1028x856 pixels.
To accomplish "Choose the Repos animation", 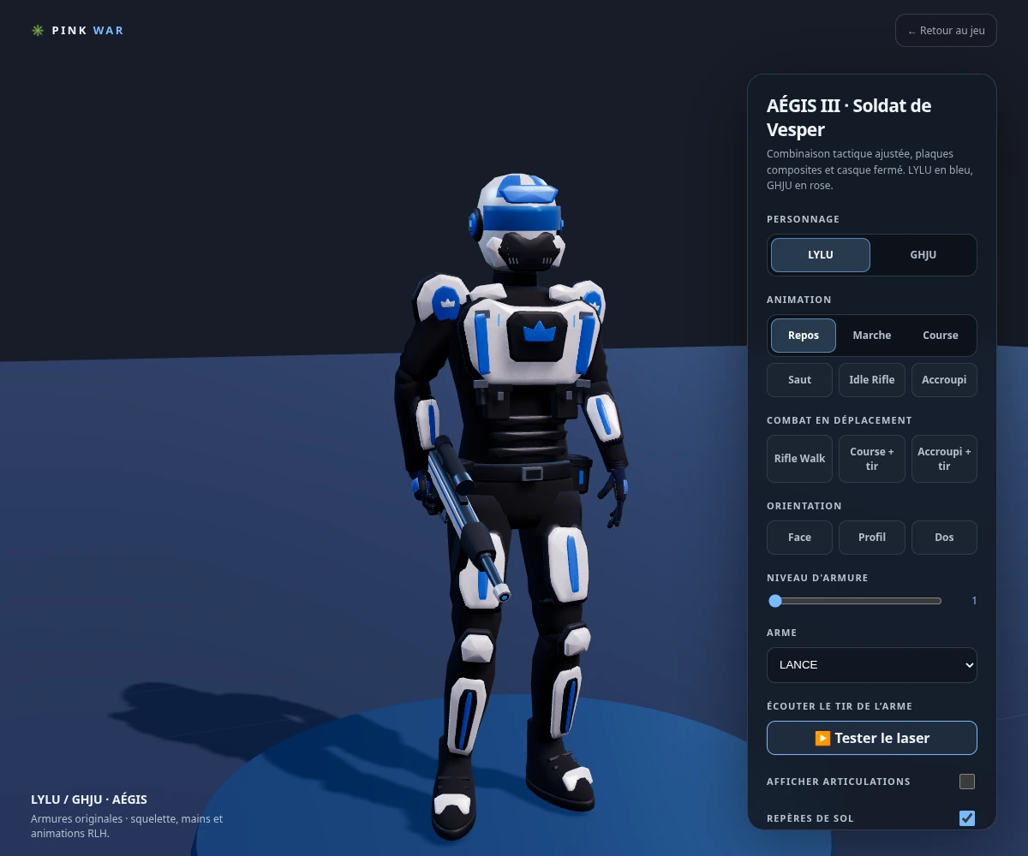I will coord(804,336).
